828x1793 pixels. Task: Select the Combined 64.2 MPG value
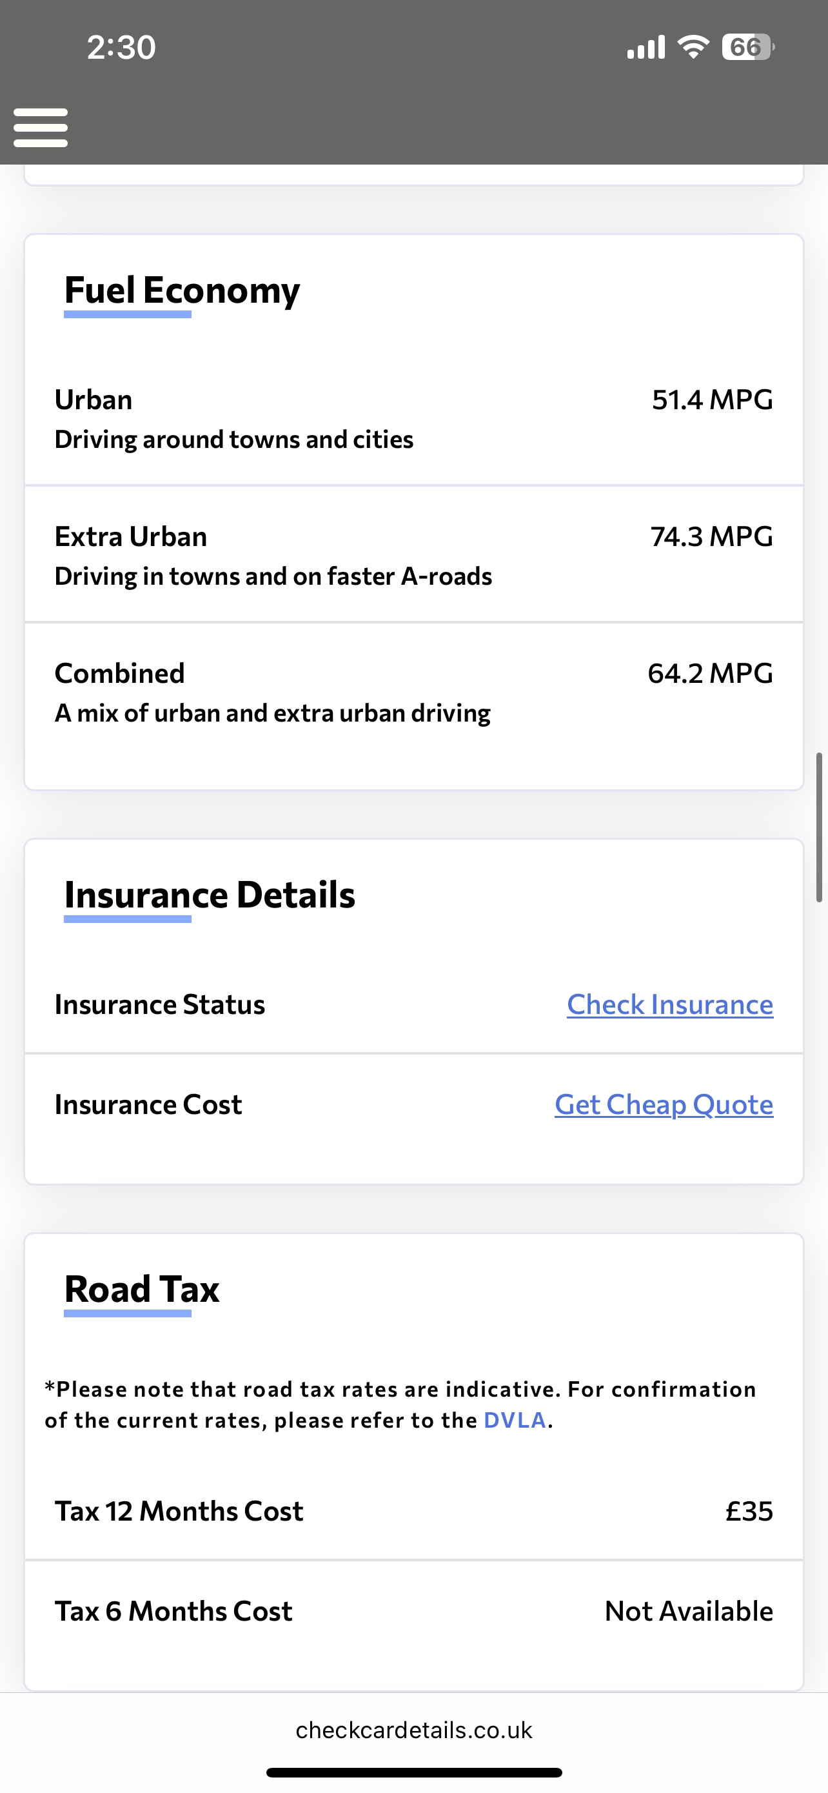click(710, 674)
